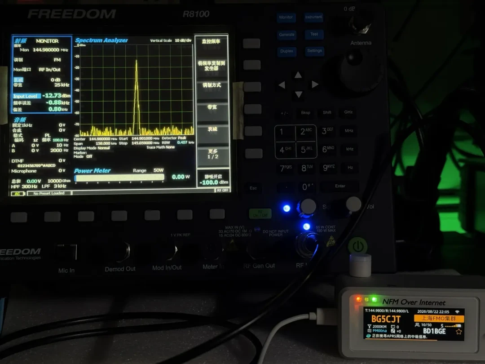
Task: Select the 调制方式 softkey label
Action: pyautogui.click(x=212, y=85)
